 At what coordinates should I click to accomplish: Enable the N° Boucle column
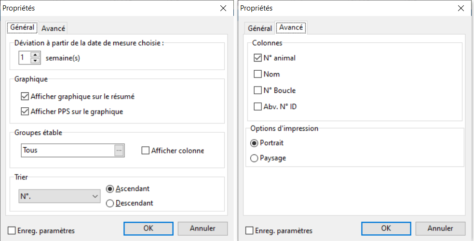click(x=257, y=90)
